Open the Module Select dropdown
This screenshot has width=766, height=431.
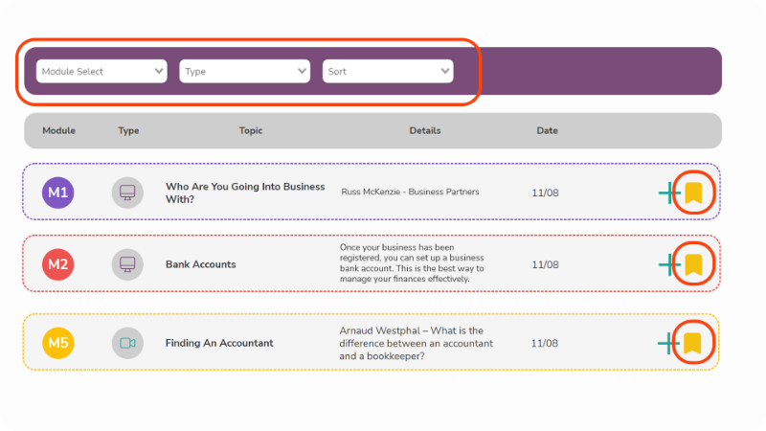coord(101,71)
